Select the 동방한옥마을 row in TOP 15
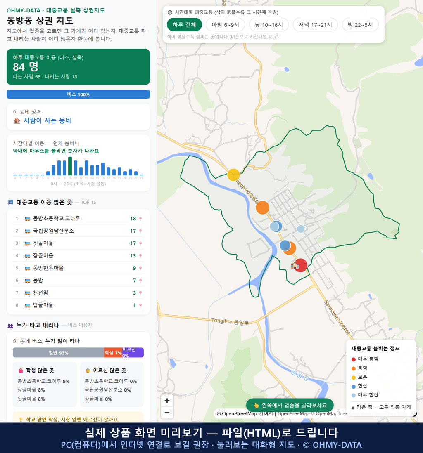 coord(78,269)
